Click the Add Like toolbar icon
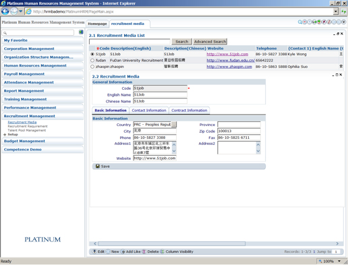 point(123,252)
